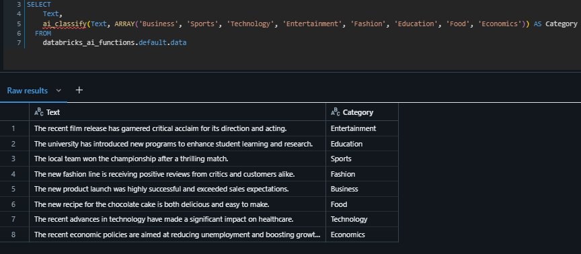Image resolution: width=581 pixels, height=254 pixels.
Task: Select row number 7 in results
Action: pyautogui.click(x=13, y=220)
